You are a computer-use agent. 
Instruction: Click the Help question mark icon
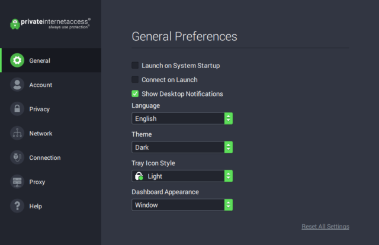pos(17,206)
